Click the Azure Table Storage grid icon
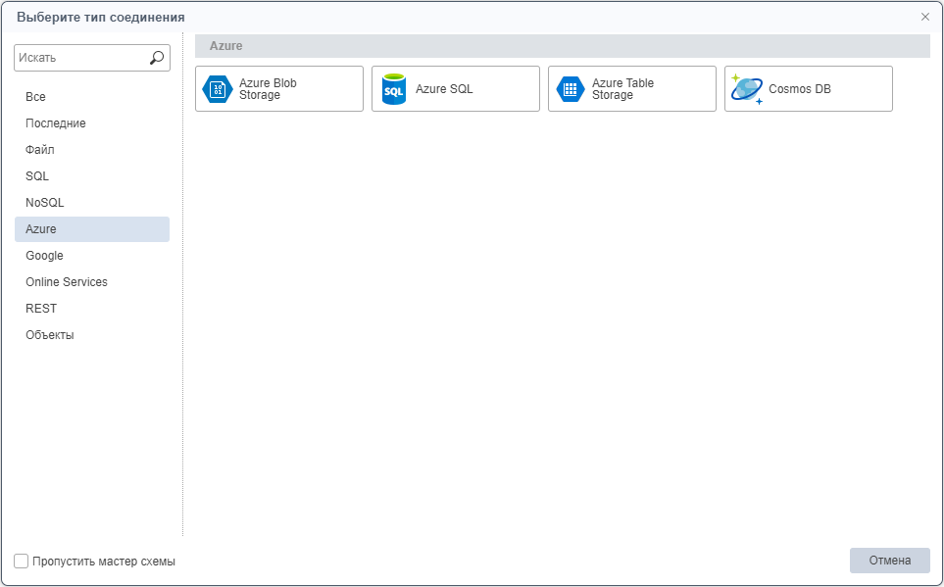This screenshot has height=587, width=944. tap(571, 89)
